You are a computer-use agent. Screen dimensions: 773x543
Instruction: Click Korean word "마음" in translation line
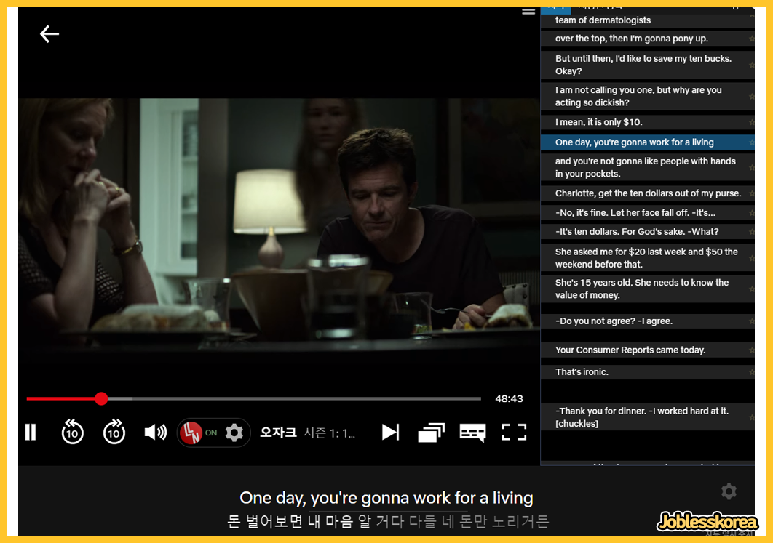(340, 521)
